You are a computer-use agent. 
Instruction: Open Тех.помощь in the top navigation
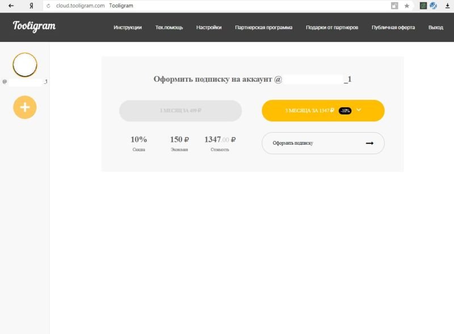point(169,27)
